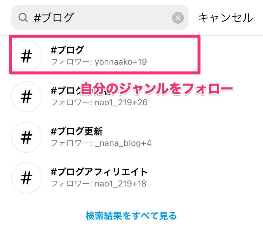Click the hash icon for #ブログ更新

point(27,137)
